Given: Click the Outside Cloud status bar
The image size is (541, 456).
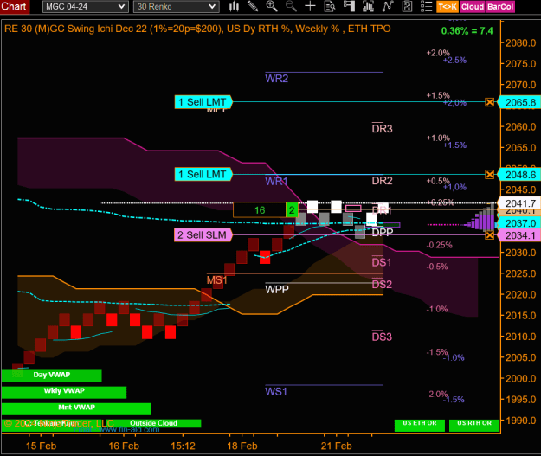Looking at the screenshot, I should [x=153, y=423].
